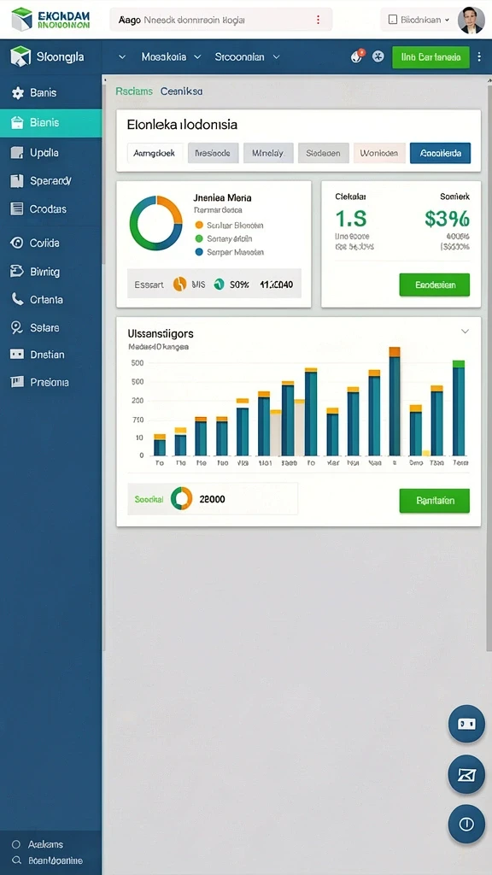
Task: Click the notification icon with red badge
Action: click(356, 56)
